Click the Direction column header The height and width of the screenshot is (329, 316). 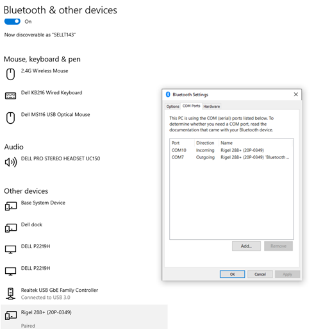pyautogui.click(x=206, y=143)
